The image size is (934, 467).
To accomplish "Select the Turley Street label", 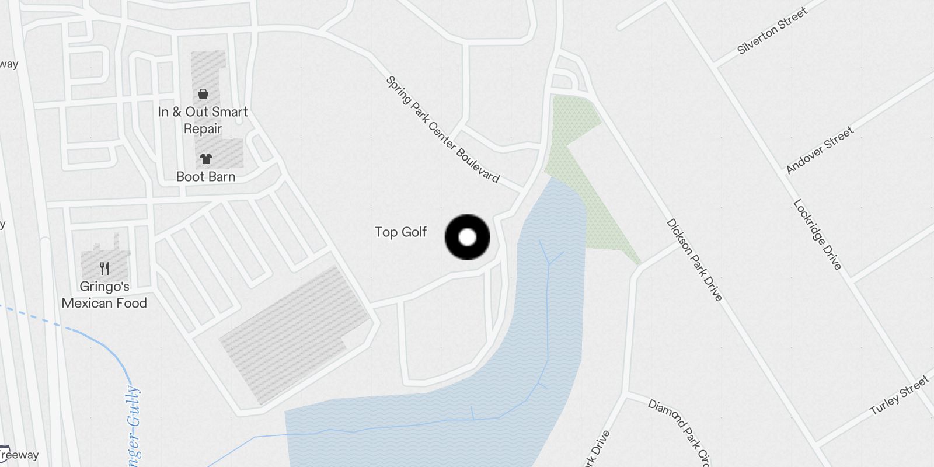I will (899, 396).
